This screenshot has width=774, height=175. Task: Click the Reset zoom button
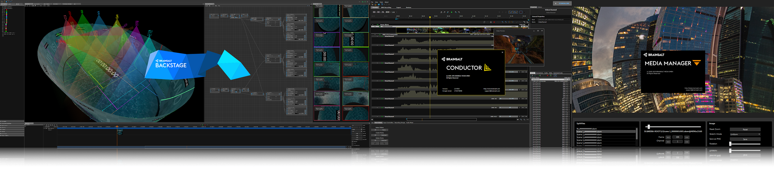(745, 129)
